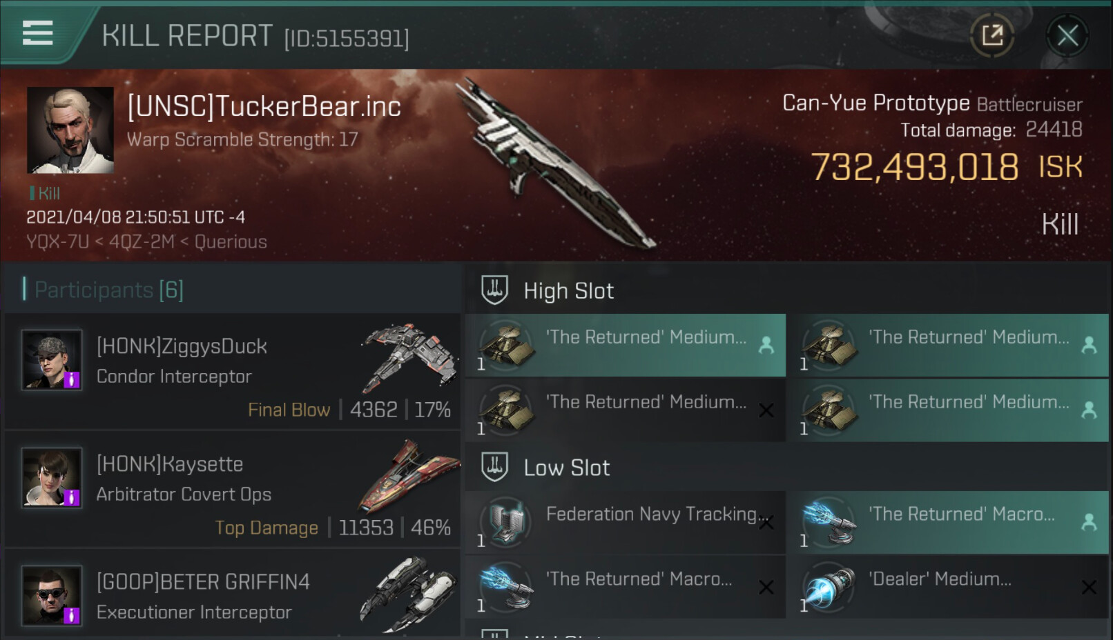The image size is (1113, 640).
Task: Select destroyed 'The Returned' Medium item with X
Action: click(626, 410)
